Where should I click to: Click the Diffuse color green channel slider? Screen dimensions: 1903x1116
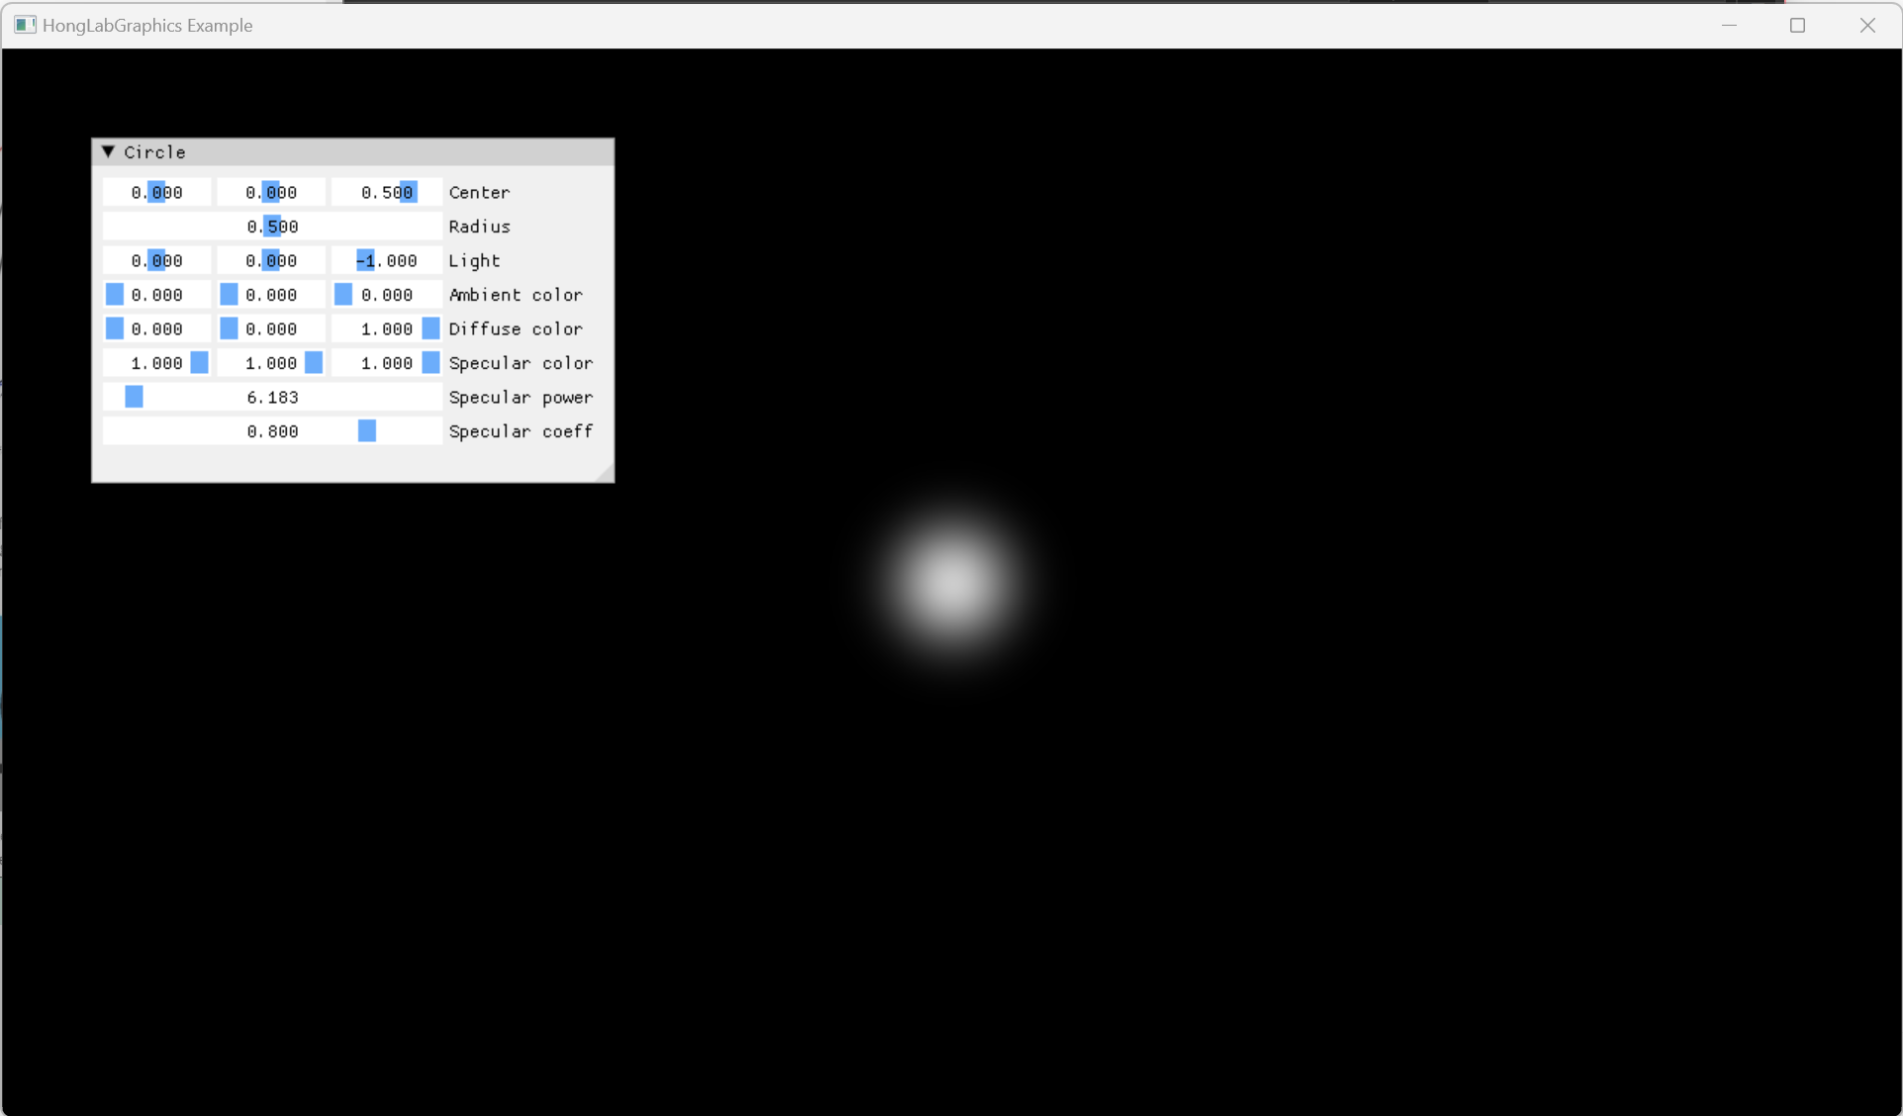click(271, 328)
